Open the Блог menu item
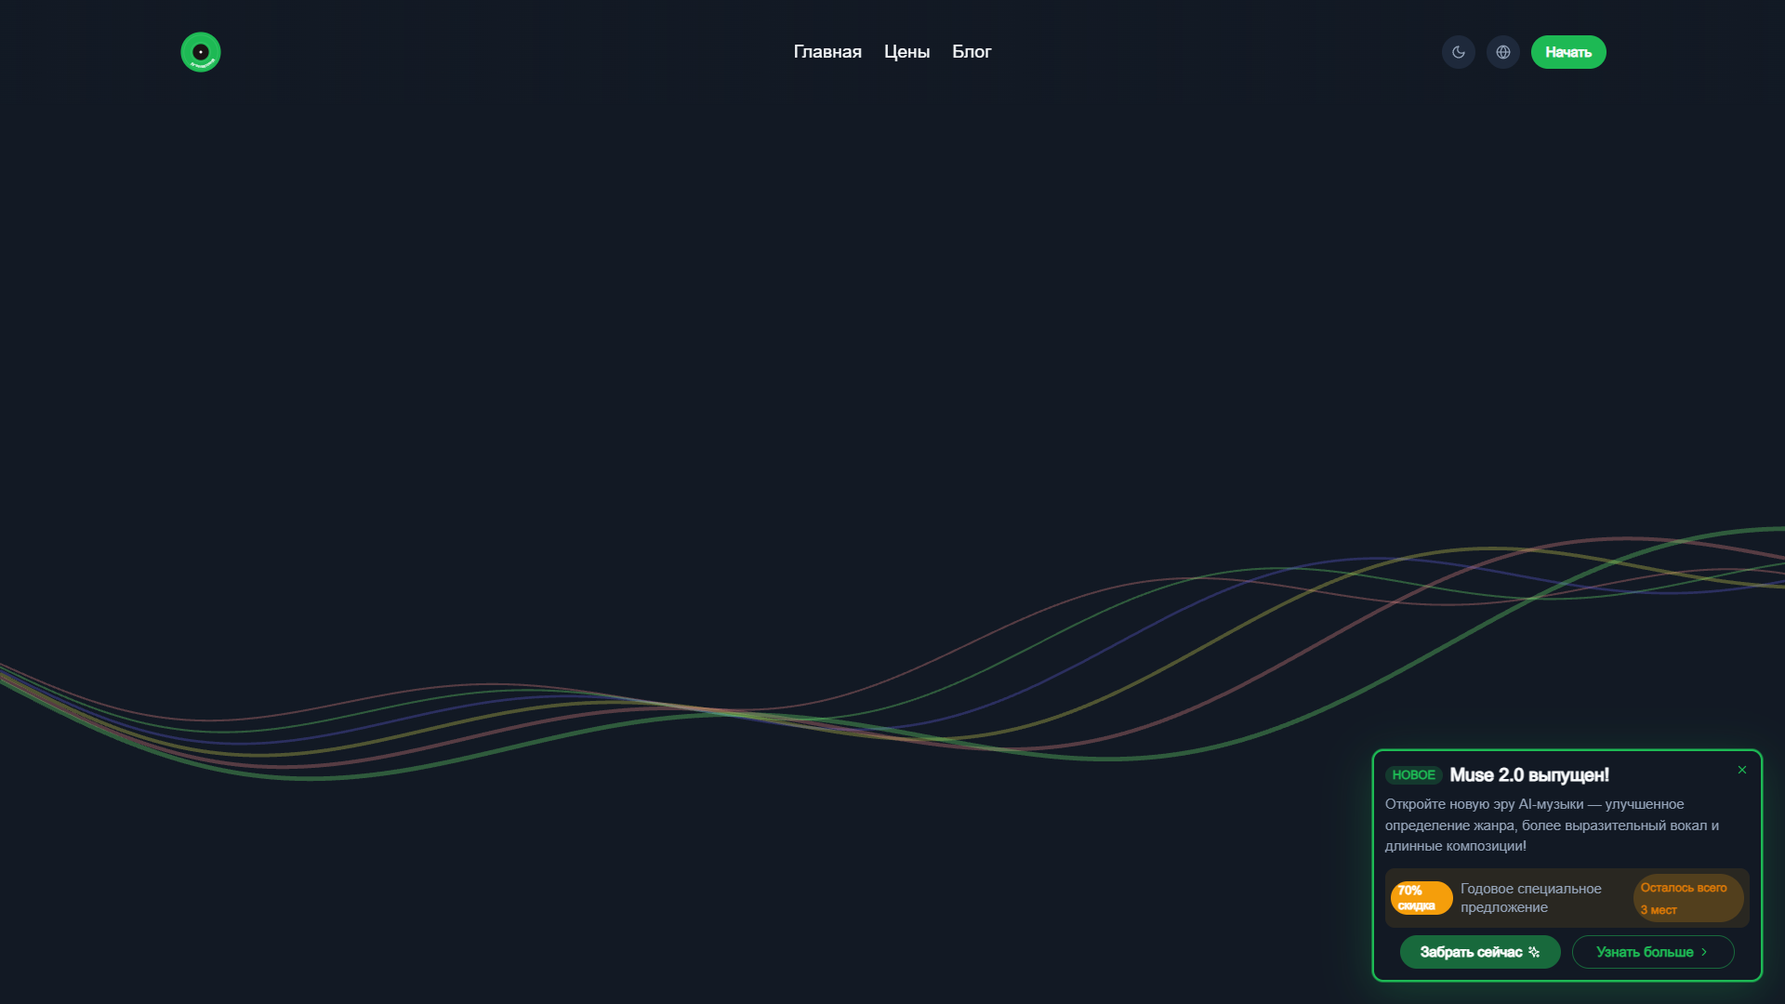The image size is (1785, 1004). click(972, 52)
